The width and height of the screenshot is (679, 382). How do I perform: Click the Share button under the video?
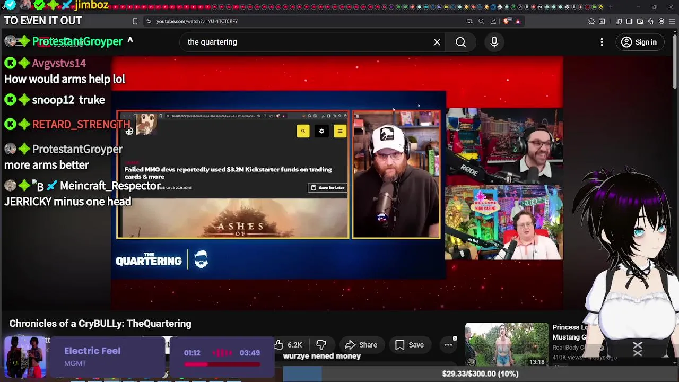[x=361, y=345]
